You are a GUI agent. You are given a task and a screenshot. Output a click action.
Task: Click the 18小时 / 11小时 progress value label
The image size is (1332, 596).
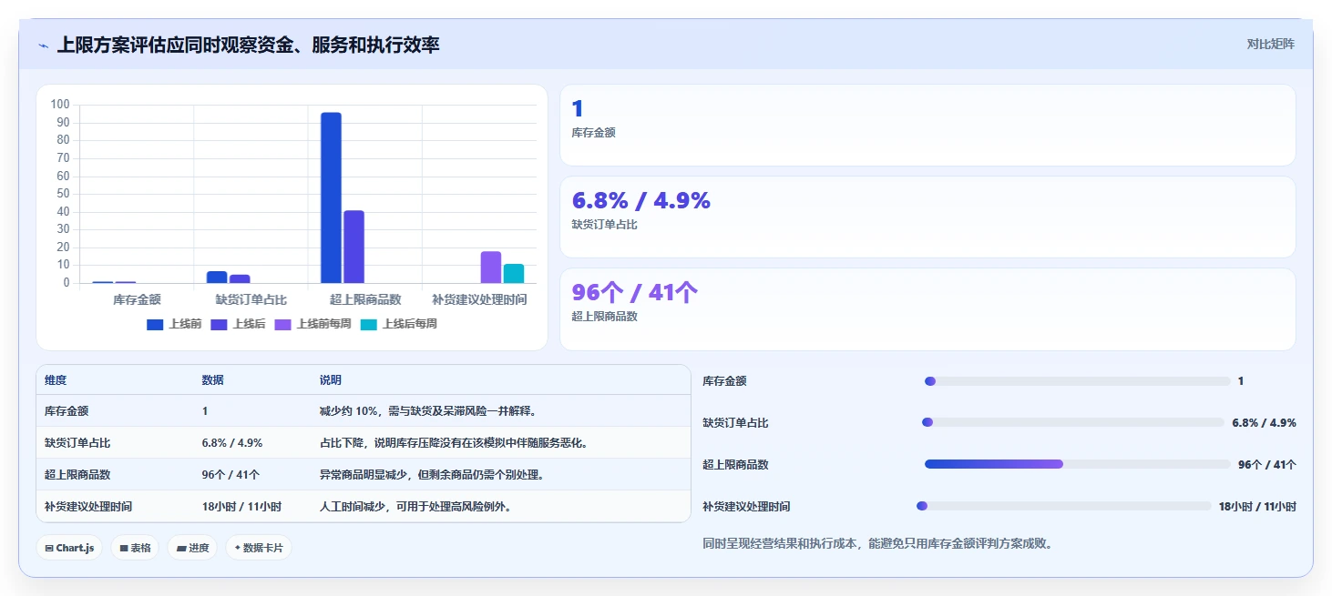pos(1257,506)
